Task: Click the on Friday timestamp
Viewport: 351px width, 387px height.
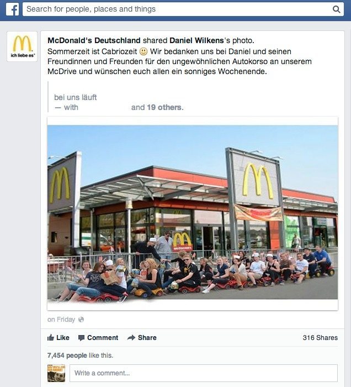Action: tap(61, 320)
